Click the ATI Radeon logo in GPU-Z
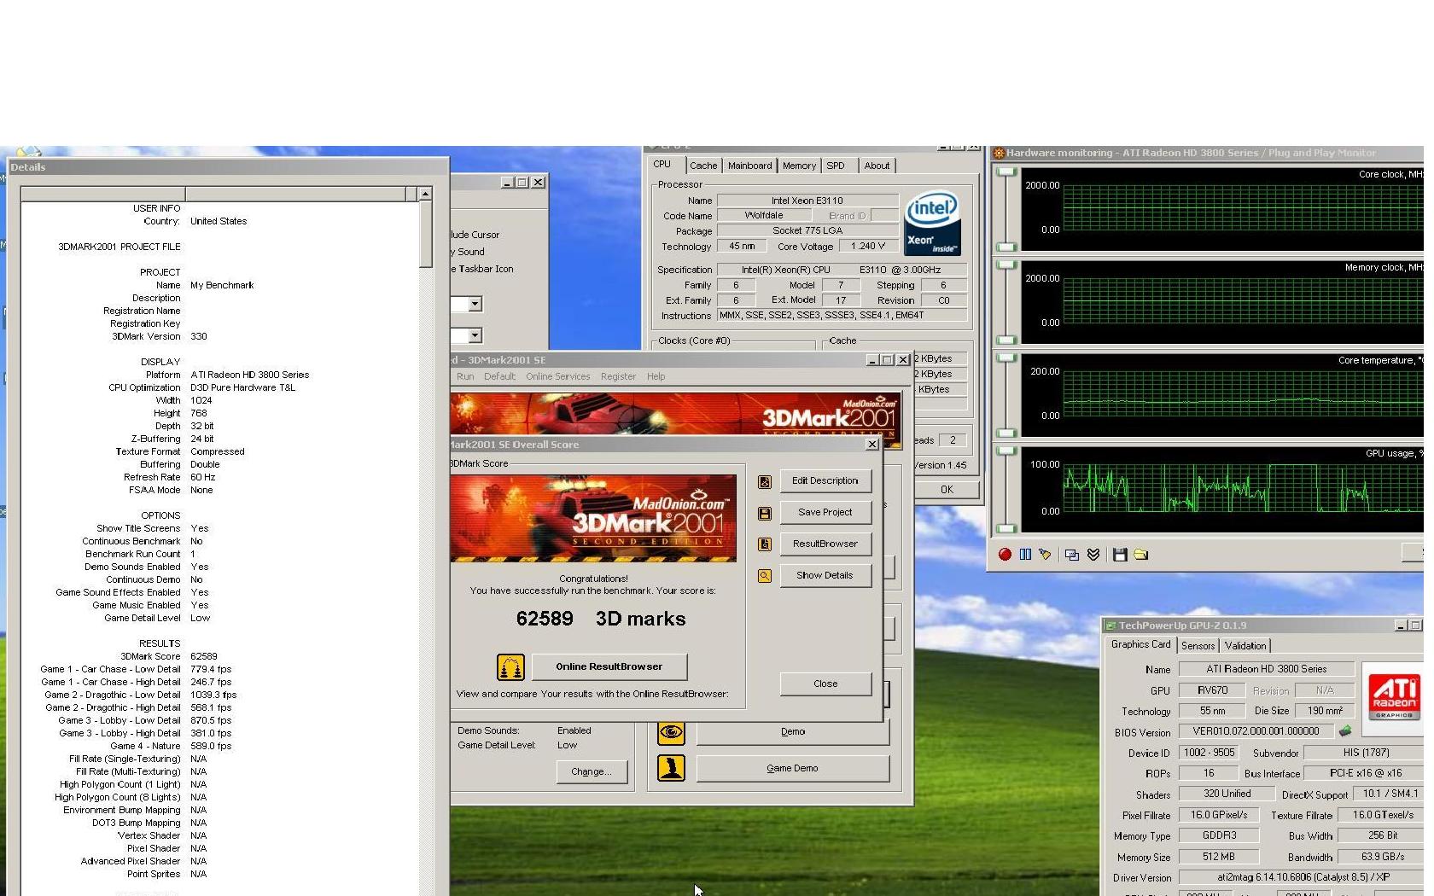The height and width of the screenshot is (896, 1434). (1394, 695)
